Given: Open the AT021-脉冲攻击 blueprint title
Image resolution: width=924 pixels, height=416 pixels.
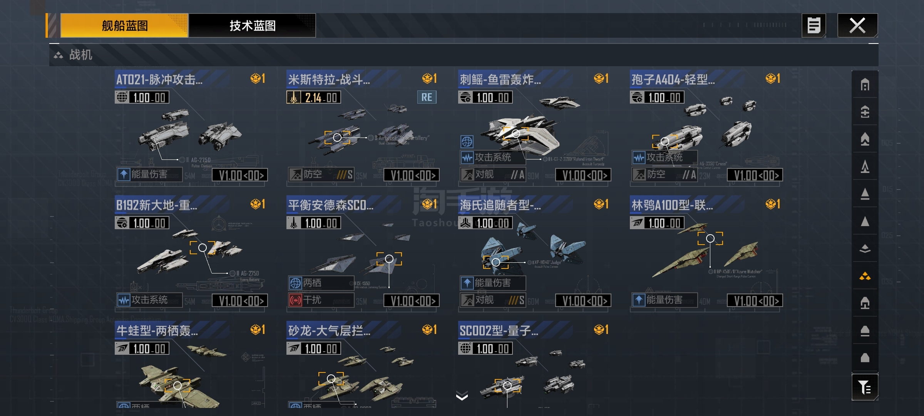Looking at the screenshot, I should coord(159,79).
